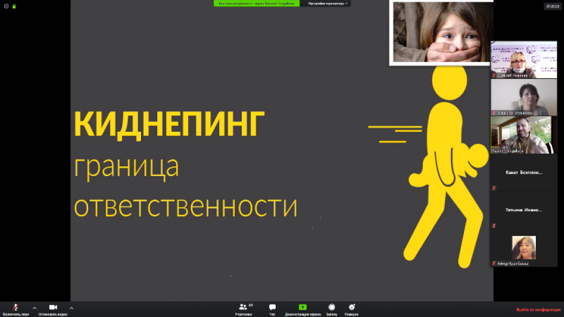Open the Participants panel
Screen dimensions: 564x317
(243, 308)
